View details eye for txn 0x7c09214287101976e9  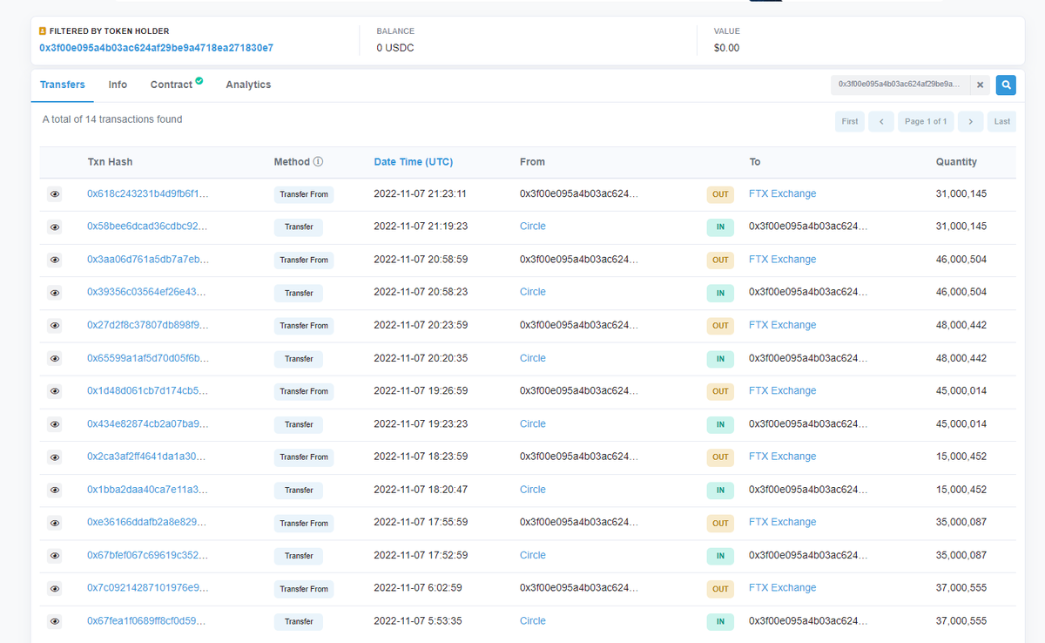[55, 589]
